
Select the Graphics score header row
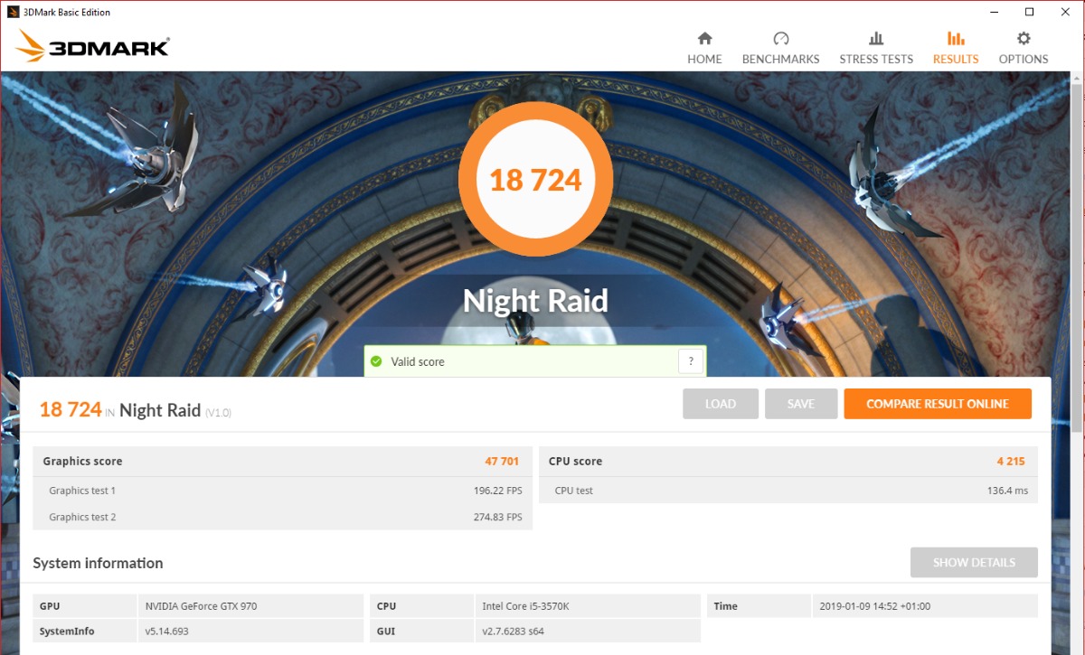(x=282, y=461)
